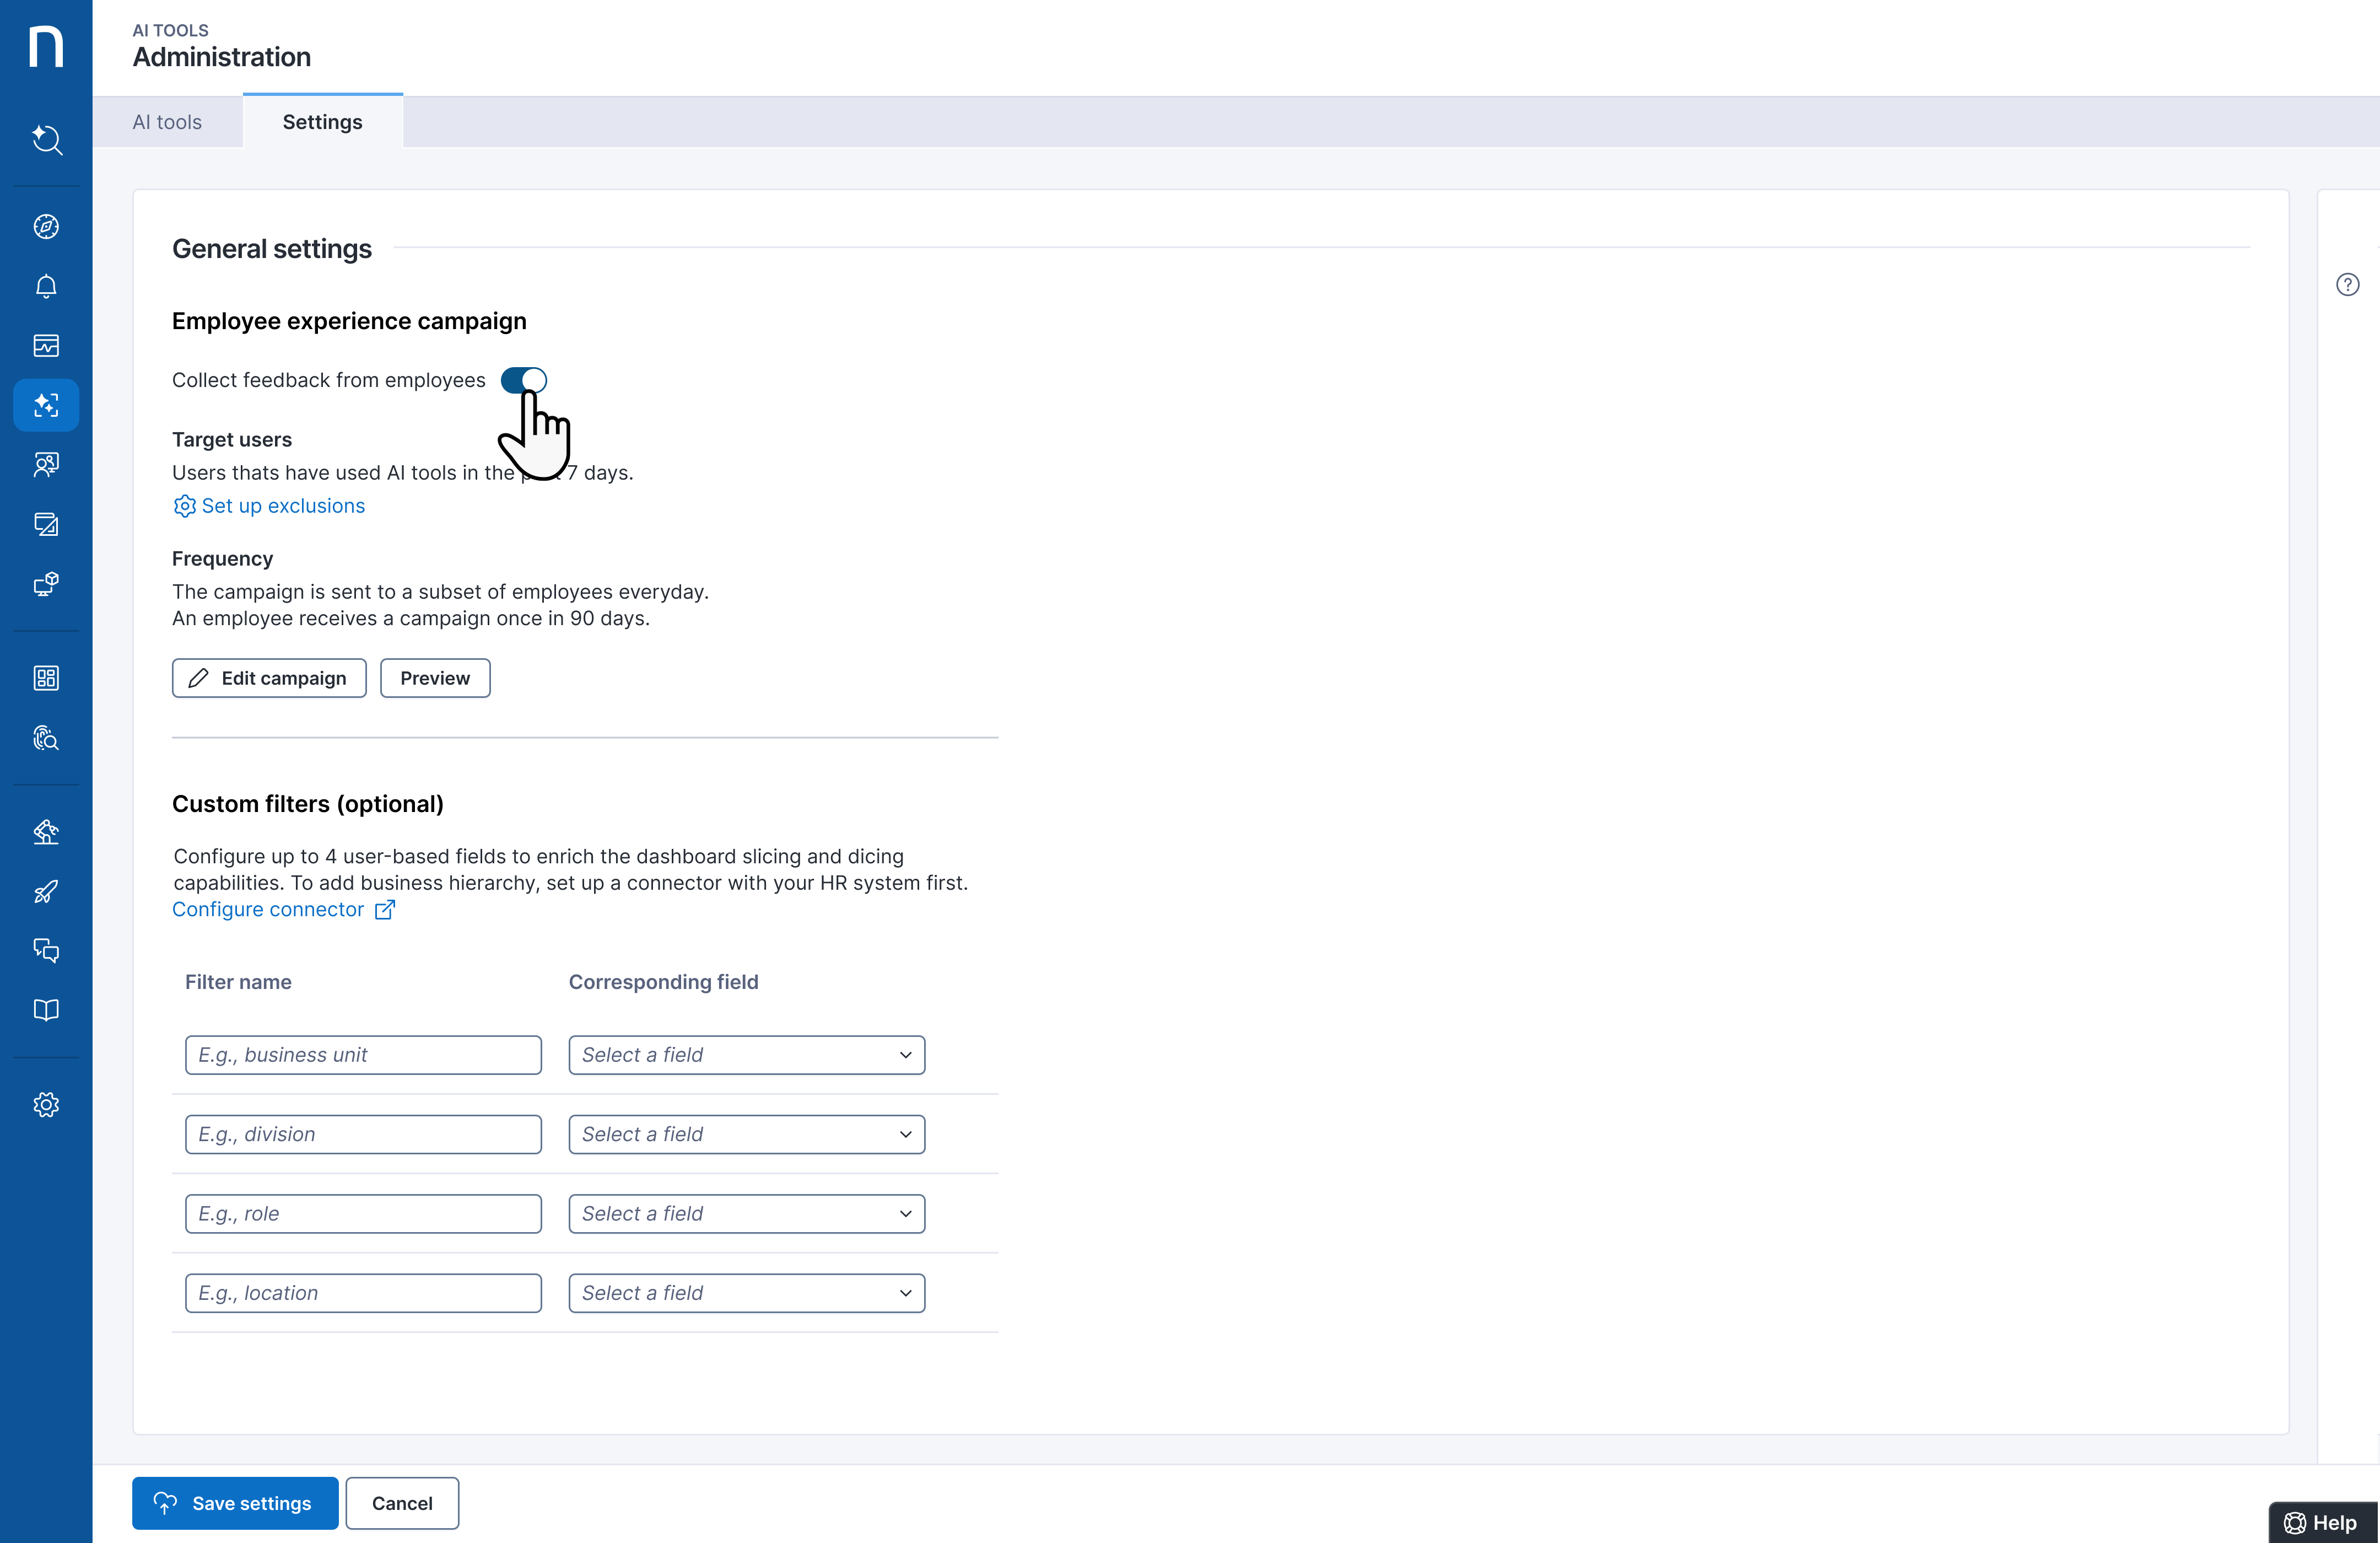Open corresponding field dropdown for division row

point(746,1134)
